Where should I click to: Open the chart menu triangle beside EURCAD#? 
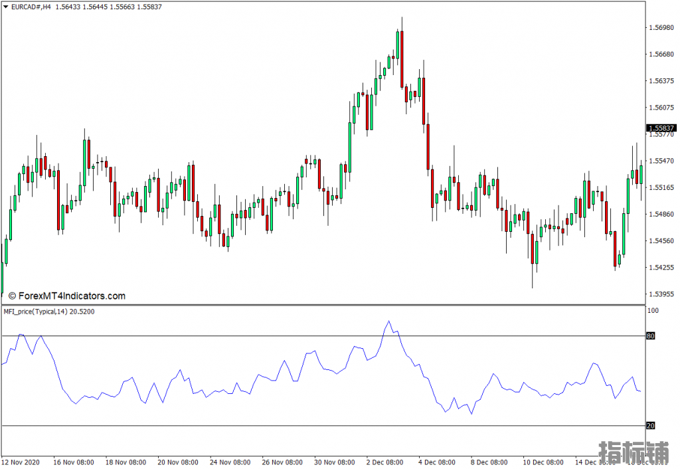pos(5,7)
